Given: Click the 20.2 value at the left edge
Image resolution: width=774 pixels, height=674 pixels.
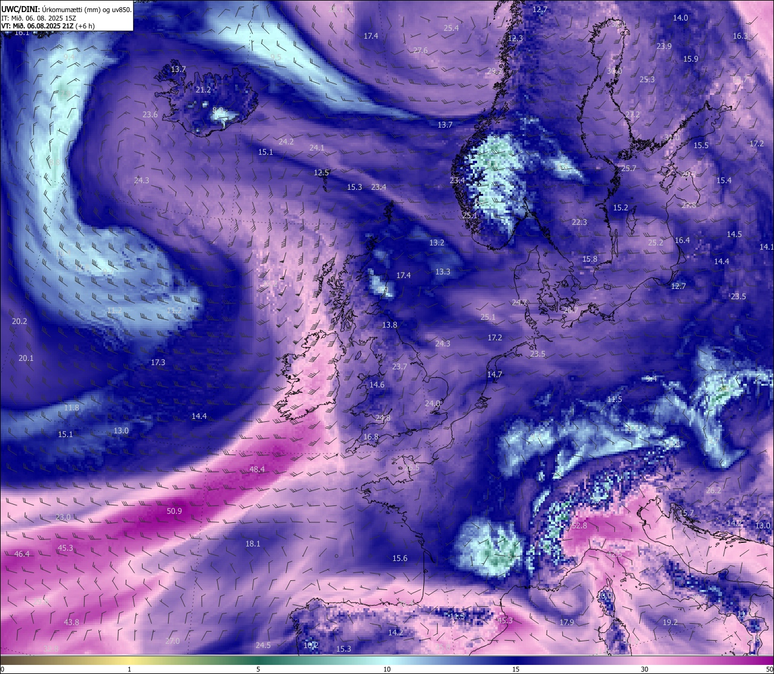Looking at the screenshot, I should click(19, 321).
